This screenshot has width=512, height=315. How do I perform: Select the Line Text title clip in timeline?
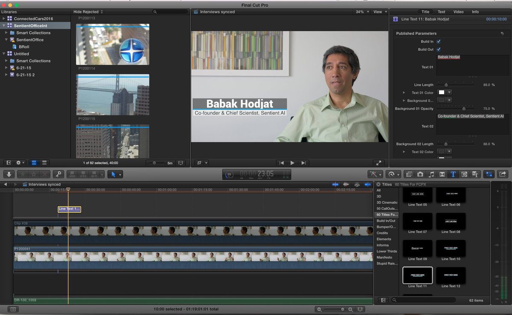pos(69,209)
